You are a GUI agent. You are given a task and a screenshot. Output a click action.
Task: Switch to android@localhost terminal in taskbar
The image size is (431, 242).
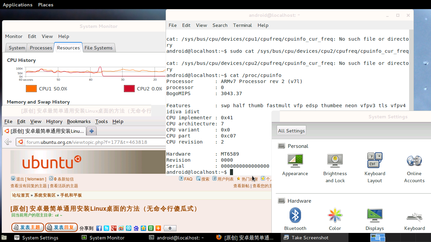[x=176, y=238]
